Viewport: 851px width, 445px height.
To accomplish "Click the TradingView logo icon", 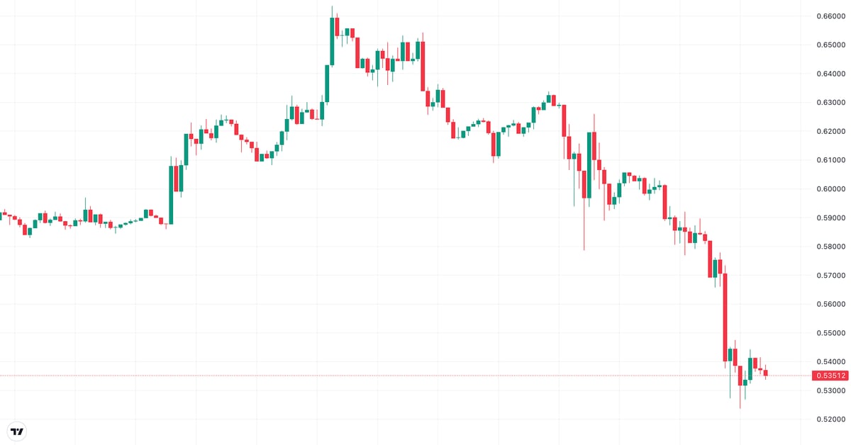I will [x=17, y=431].
